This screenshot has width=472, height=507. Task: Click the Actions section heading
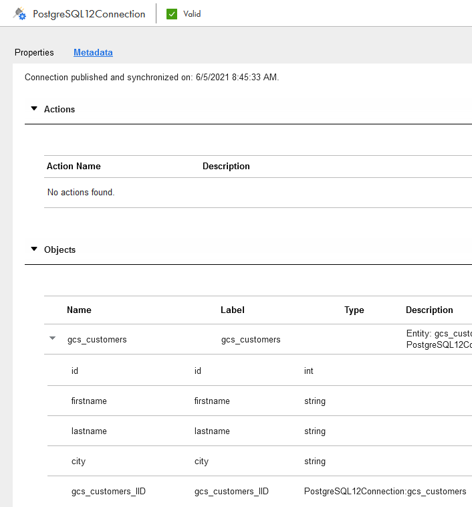[x=60, y=109]
